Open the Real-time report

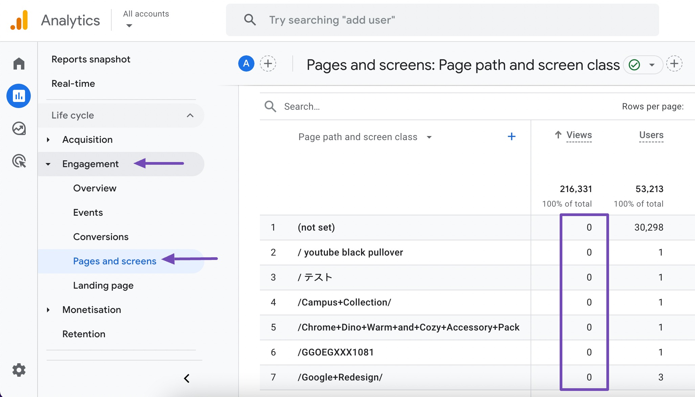tap(73, 83)
